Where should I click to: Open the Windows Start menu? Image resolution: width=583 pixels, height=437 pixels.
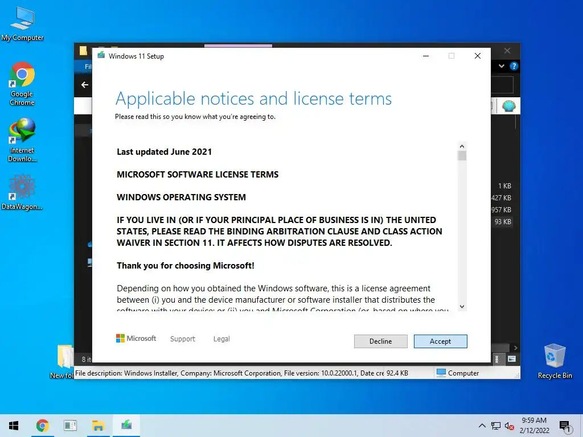pos(14,426)
